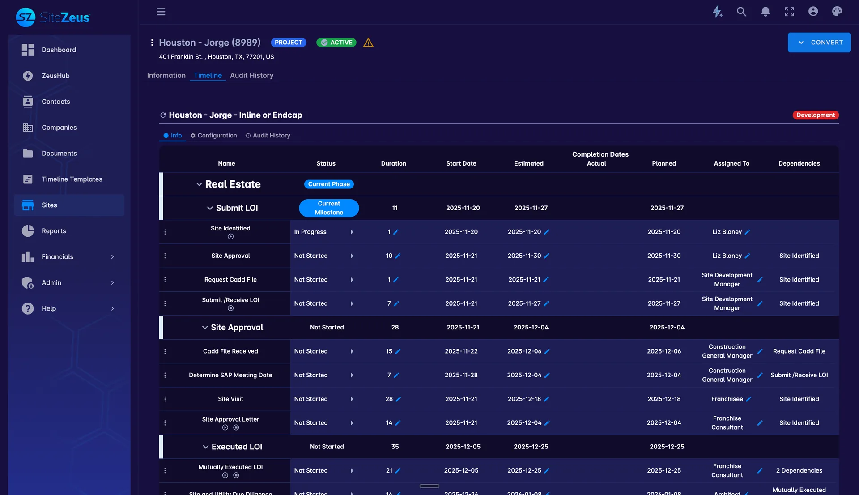
Task: Open the Configuration tab
Action: 213,135
